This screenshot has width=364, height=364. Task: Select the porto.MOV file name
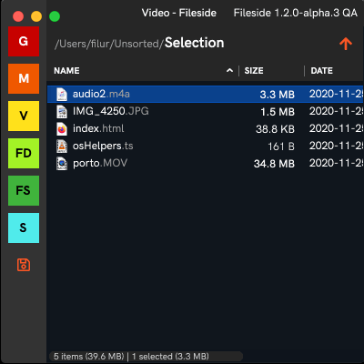100,163
